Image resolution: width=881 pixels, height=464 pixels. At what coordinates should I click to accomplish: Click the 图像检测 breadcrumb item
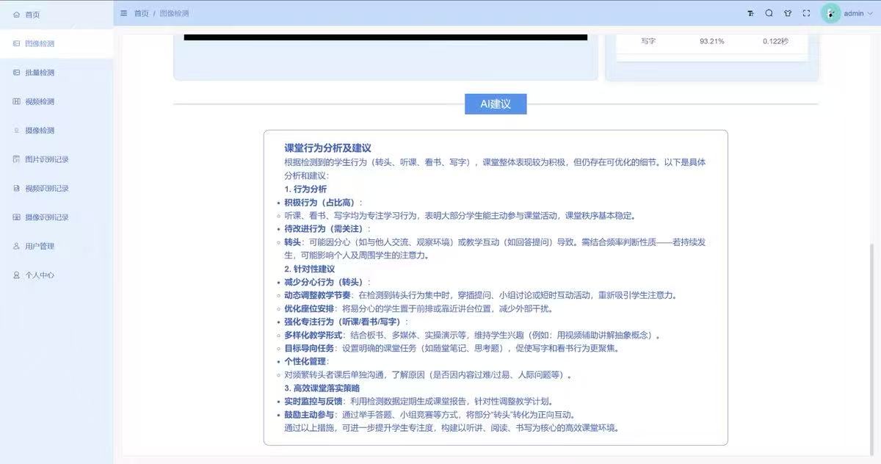tap(174, 13)
